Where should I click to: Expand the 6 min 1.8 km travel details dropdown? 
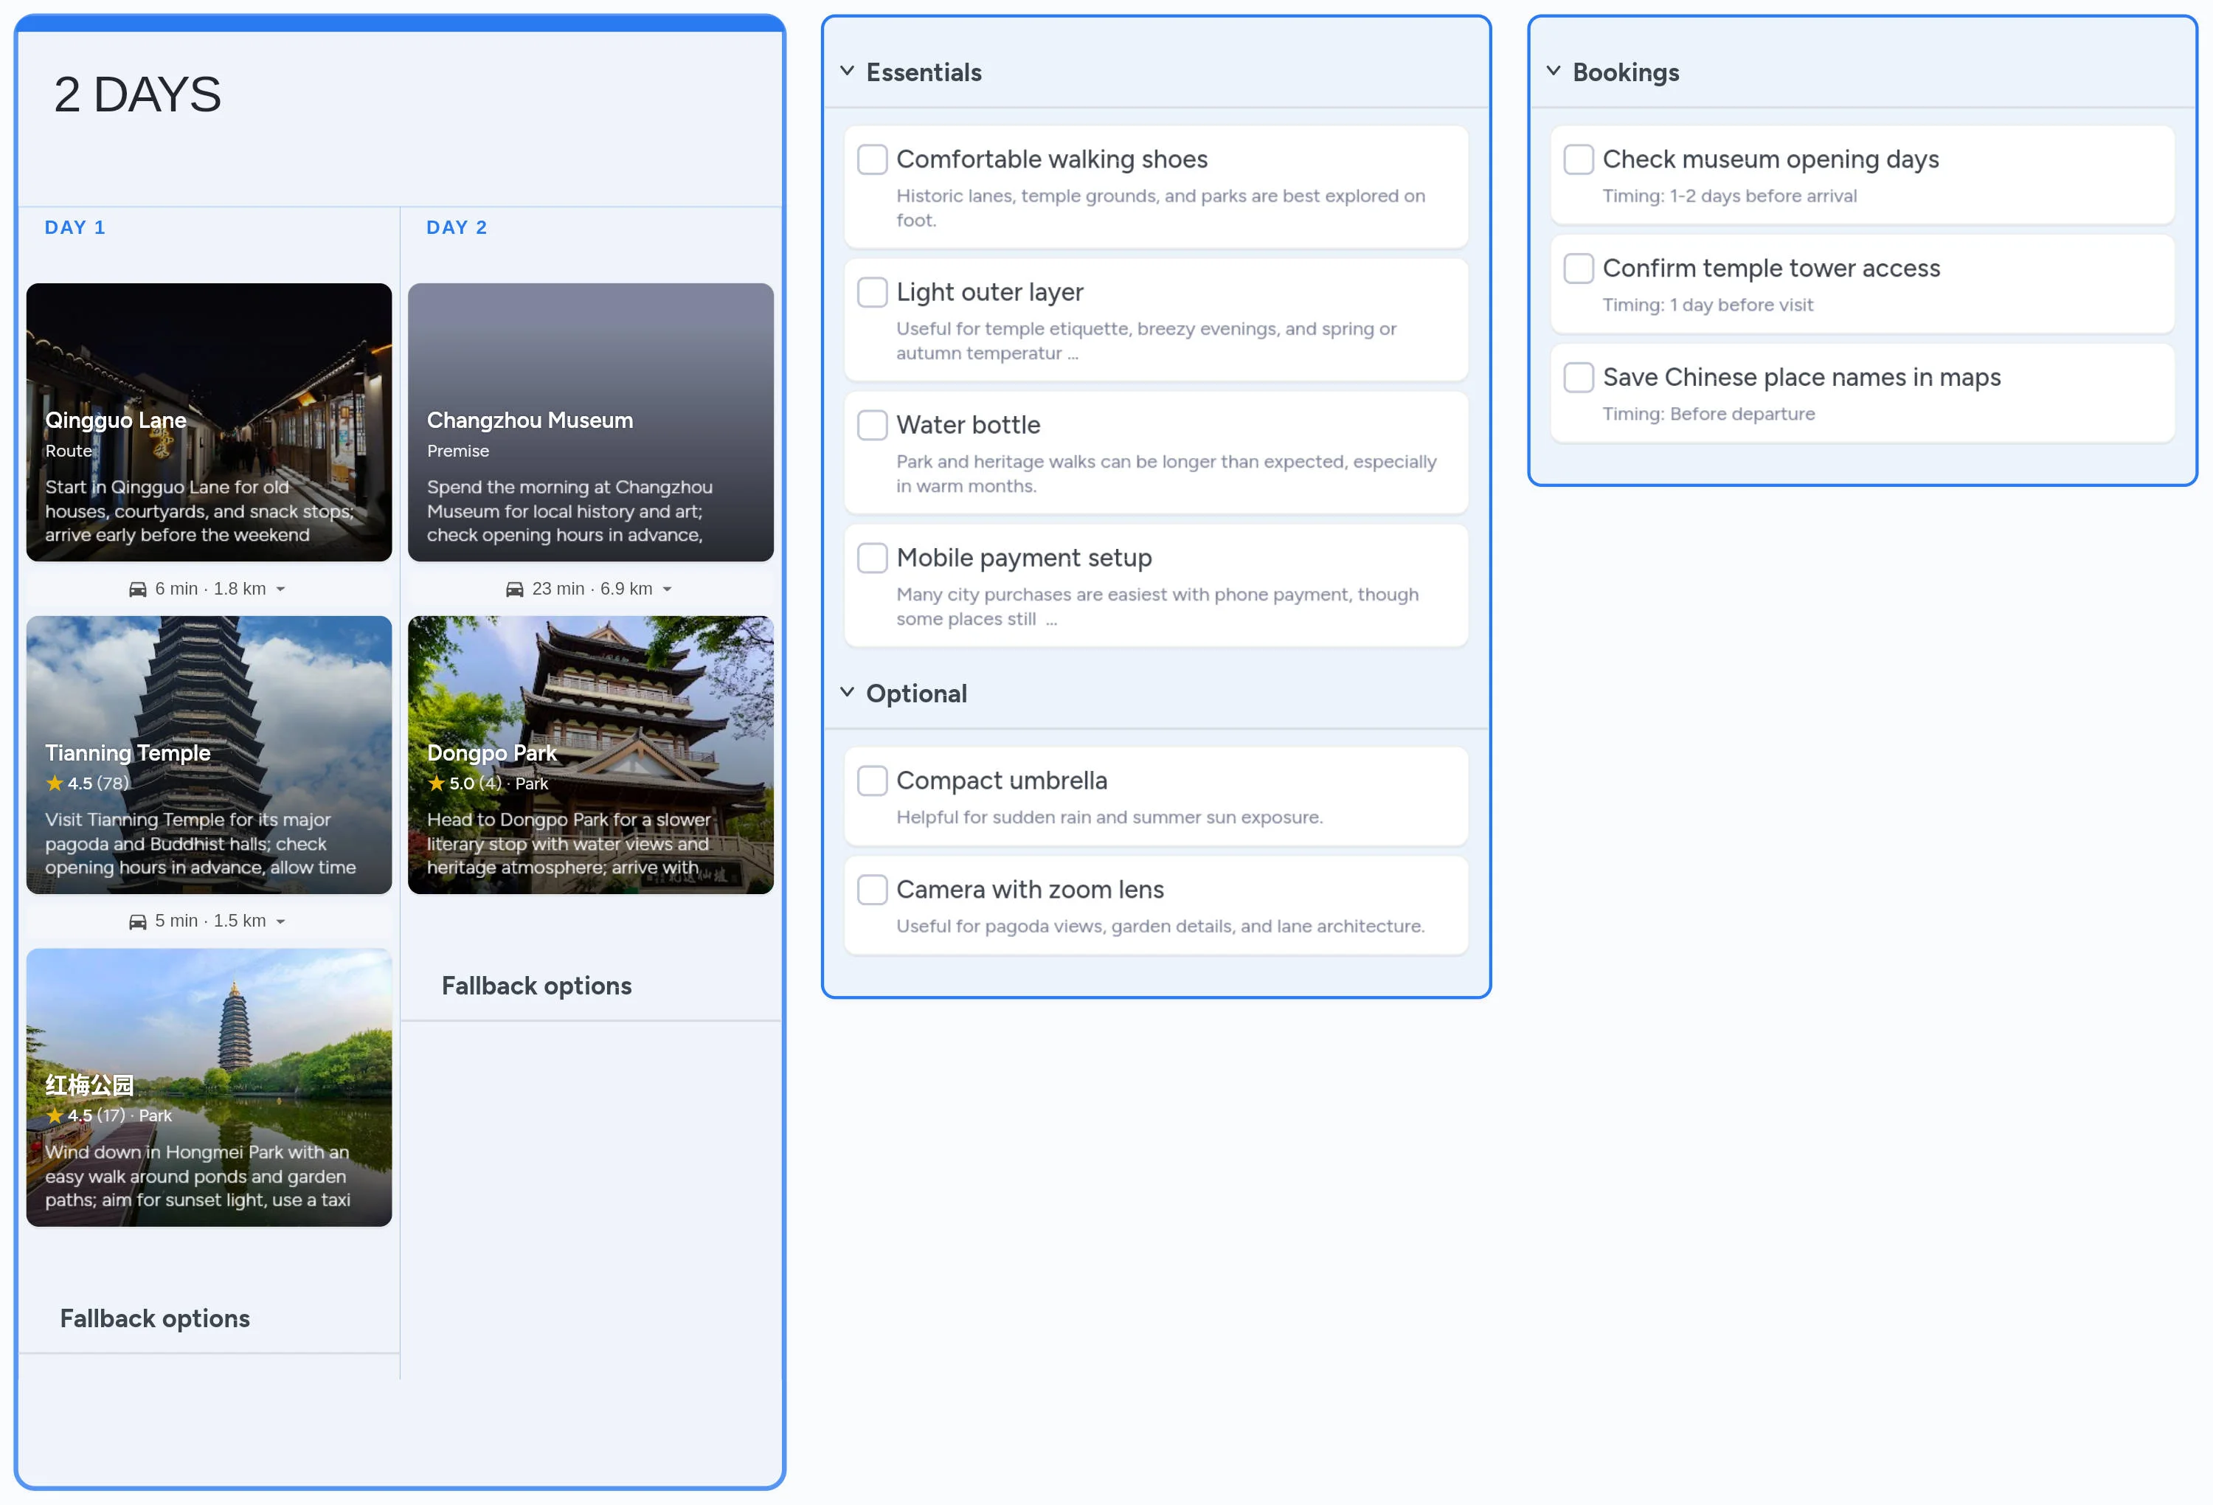point(282,589)
